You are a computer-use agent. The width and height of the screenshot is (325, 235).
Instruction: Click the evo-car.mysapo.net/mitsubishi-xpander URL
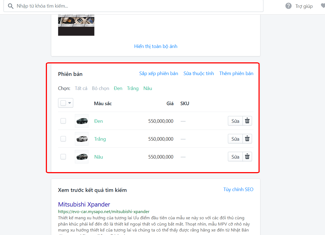pos(104,212)
